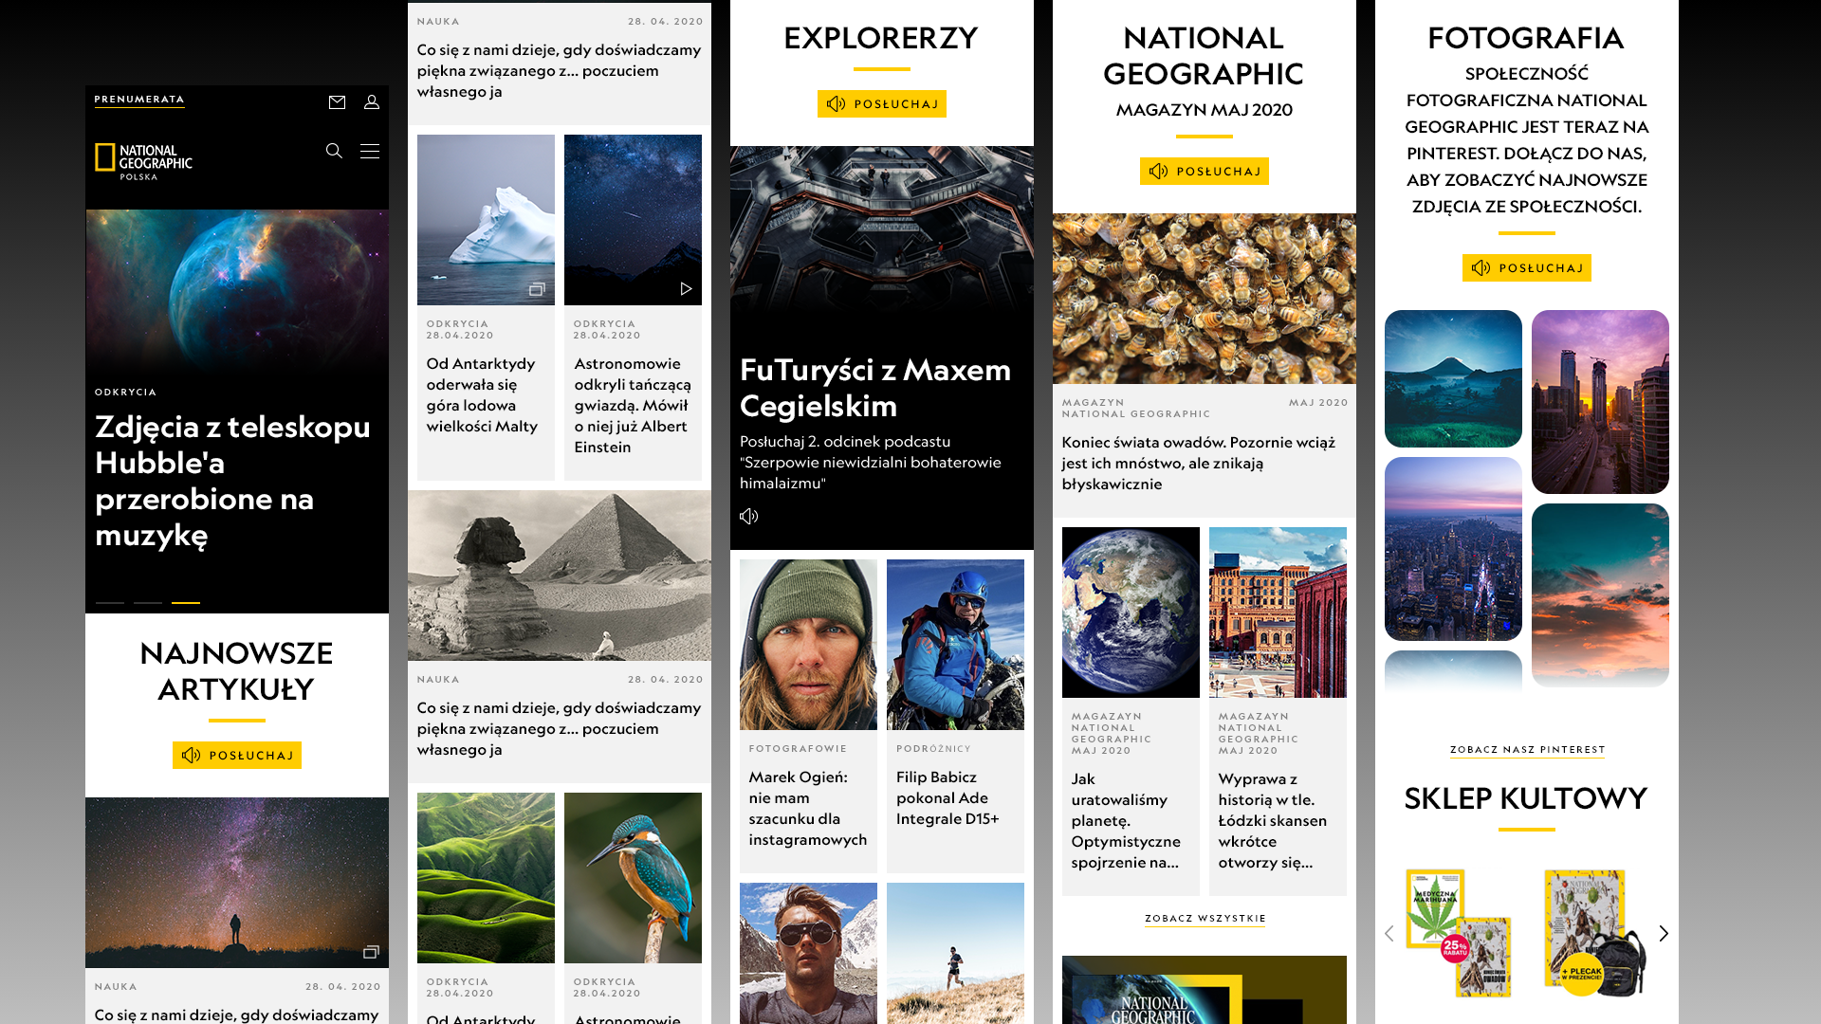Click the PRENUMERATA link
1821x1024 pixels.
(x=139, y=100)
